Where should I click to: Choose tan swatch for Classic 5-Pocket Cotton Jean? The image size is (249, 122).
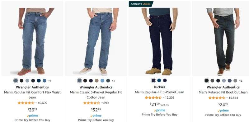point(96,81)
